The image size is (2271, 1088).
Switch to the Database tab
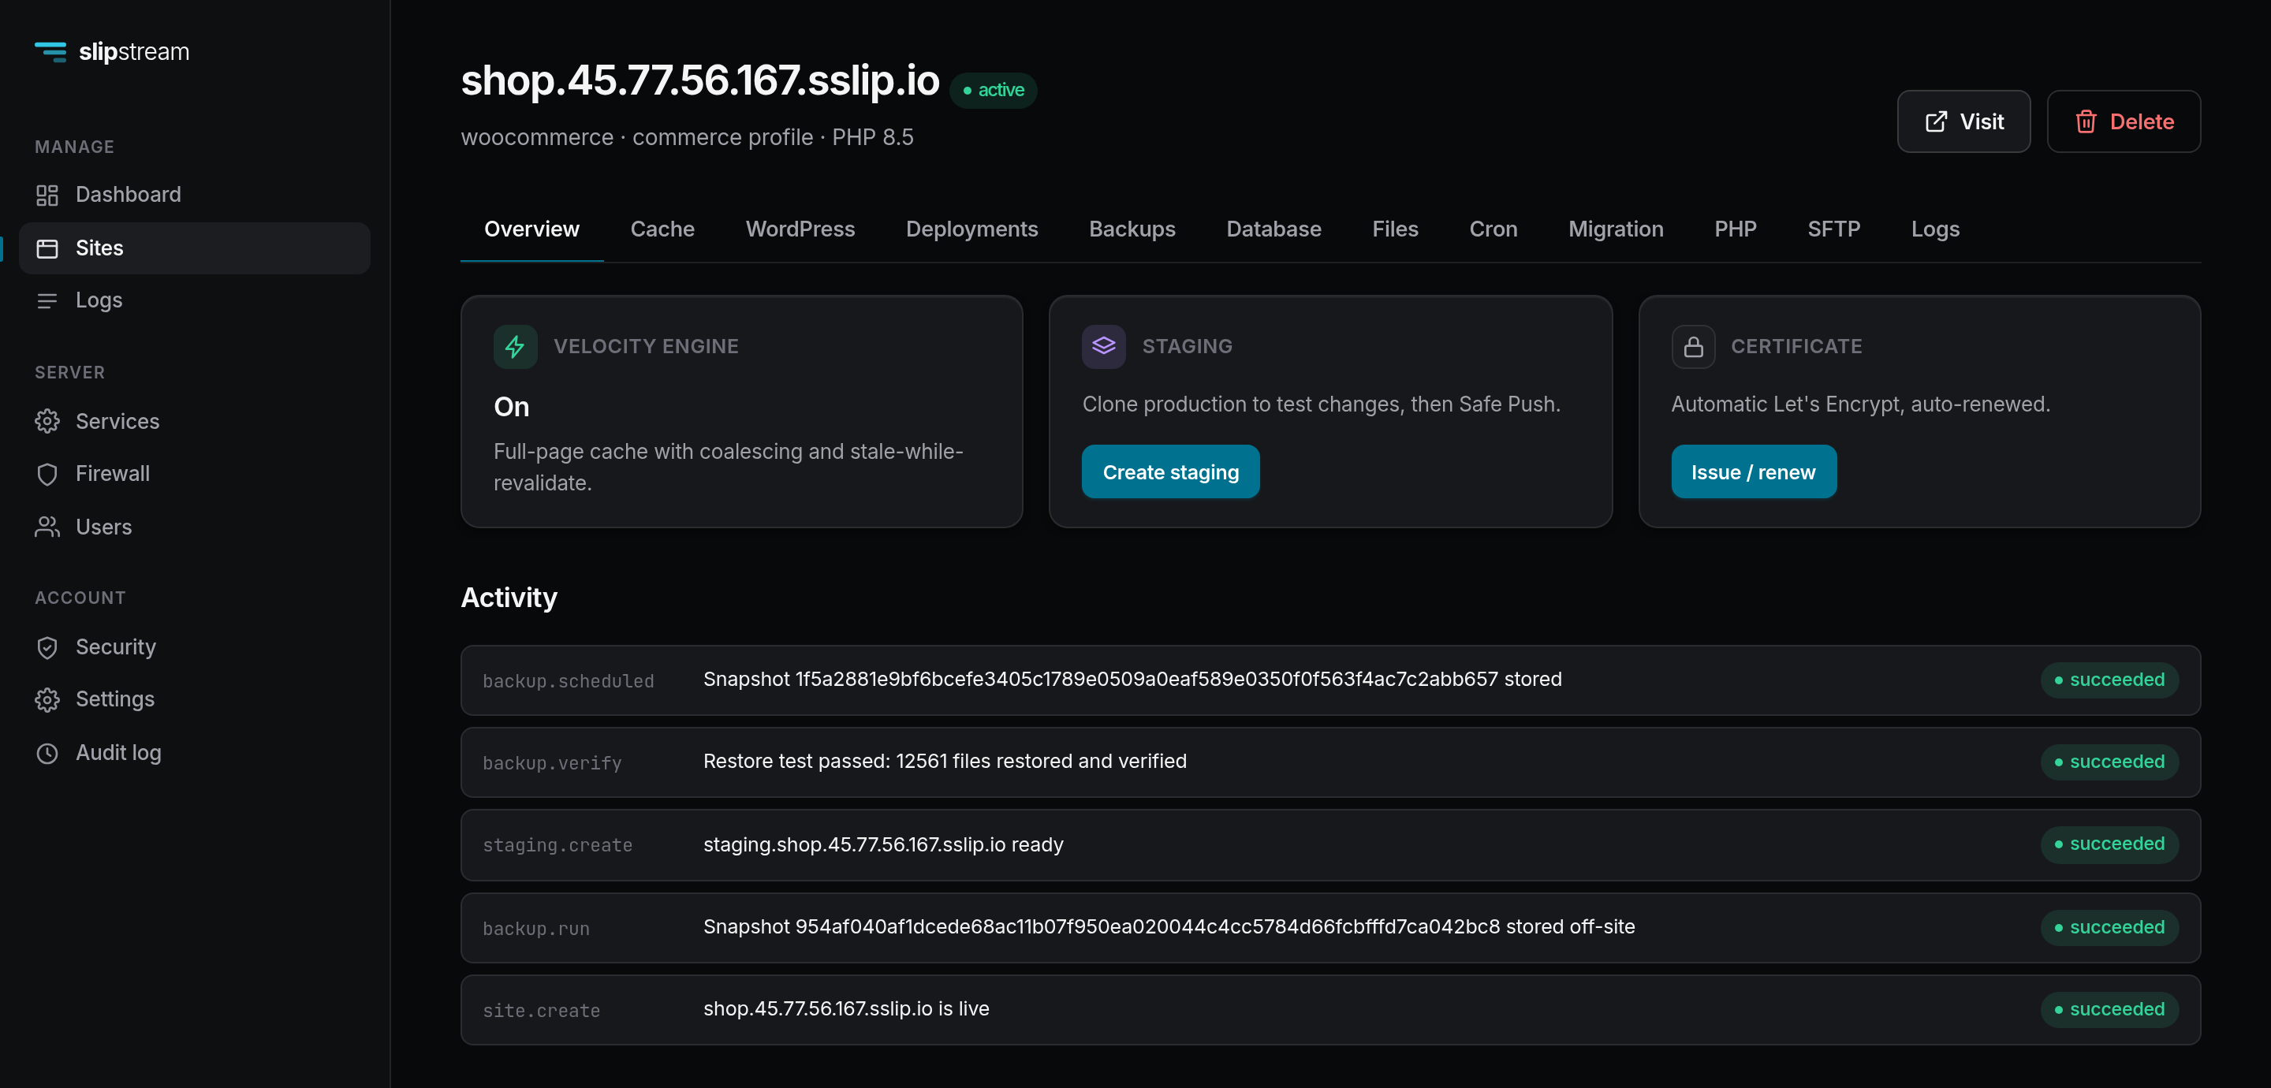(x=1273, y=229)
